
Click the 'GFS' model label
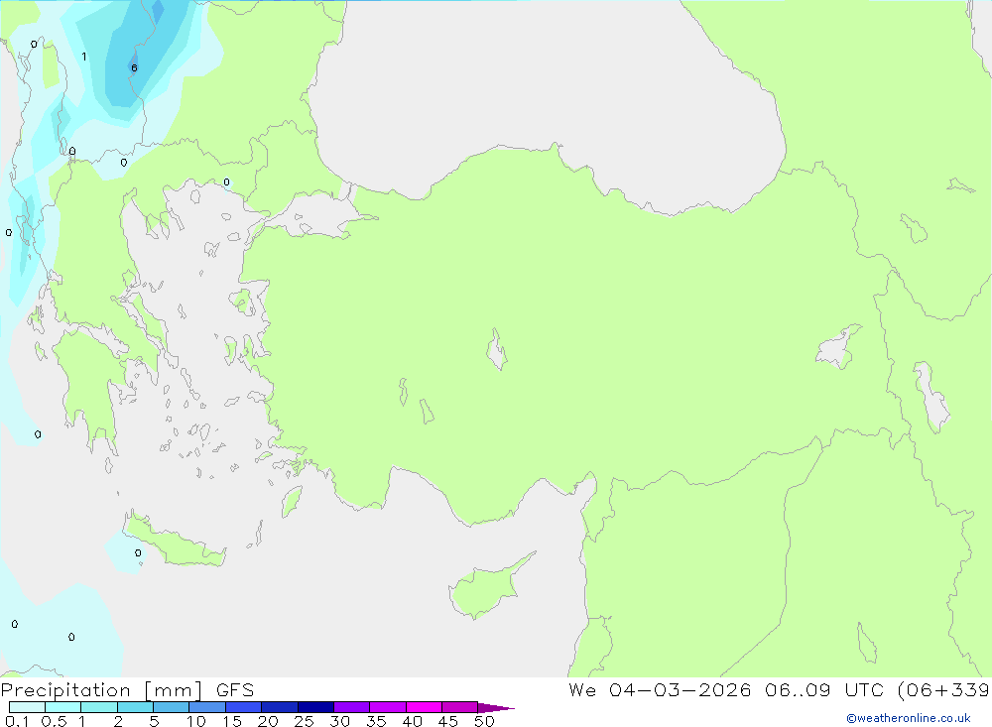click(235, 690)
